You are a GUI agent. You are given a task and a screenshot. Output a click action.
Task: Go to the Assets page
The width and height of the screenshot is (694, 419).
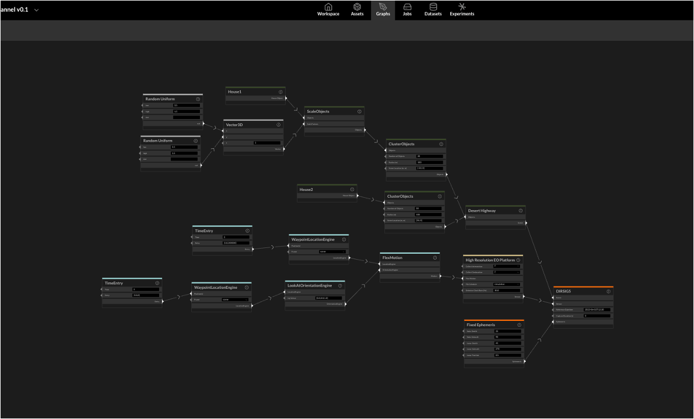pos(357,10)
